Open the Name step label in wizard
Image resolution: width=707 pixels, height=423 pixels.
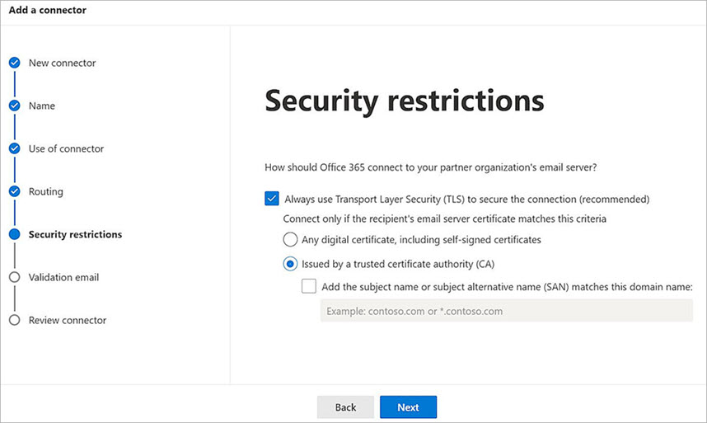42,106
